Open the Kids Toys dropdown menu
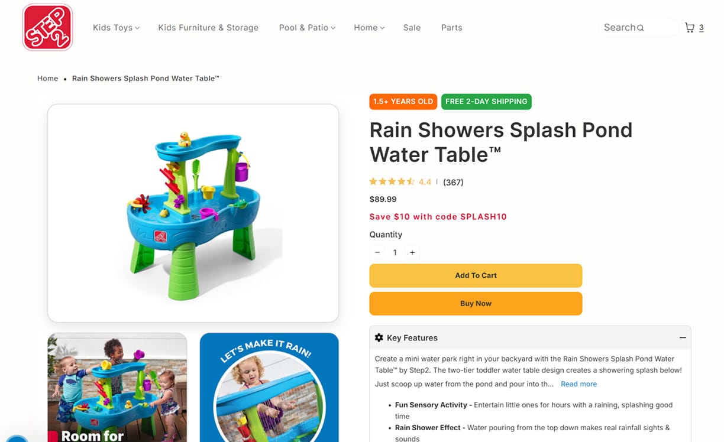 116,28
